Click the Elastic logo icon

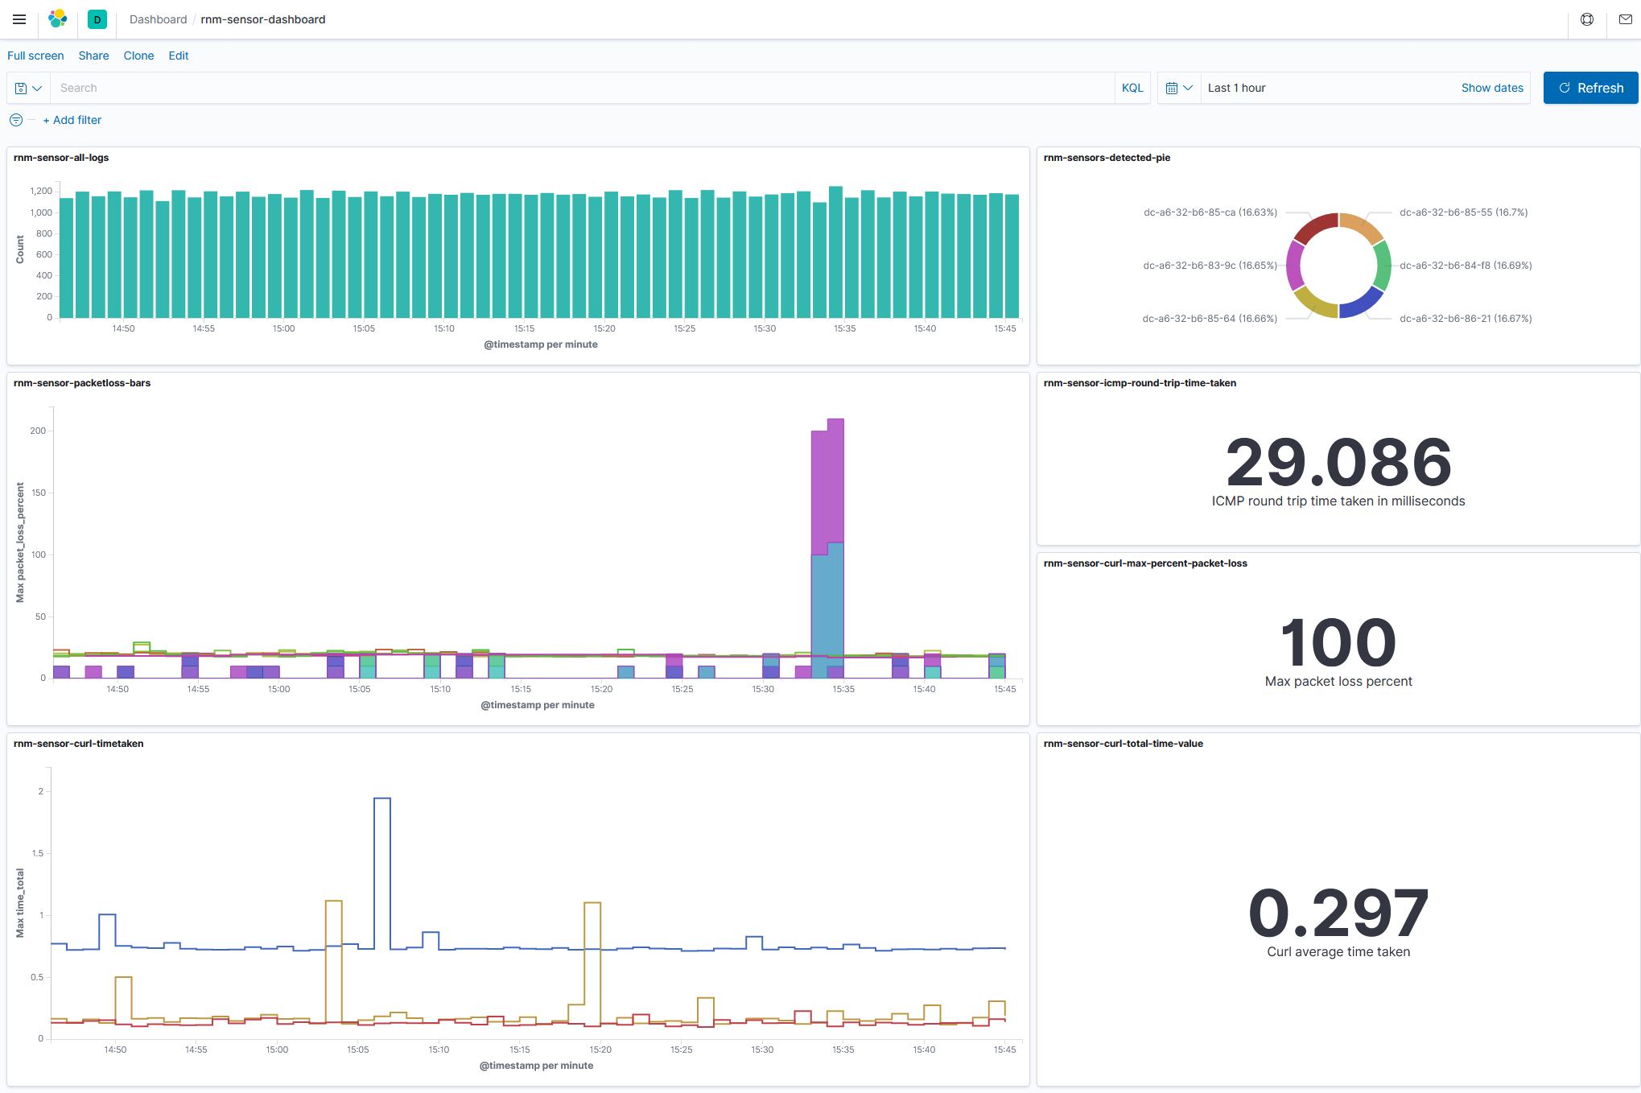(x=58, y=19)
